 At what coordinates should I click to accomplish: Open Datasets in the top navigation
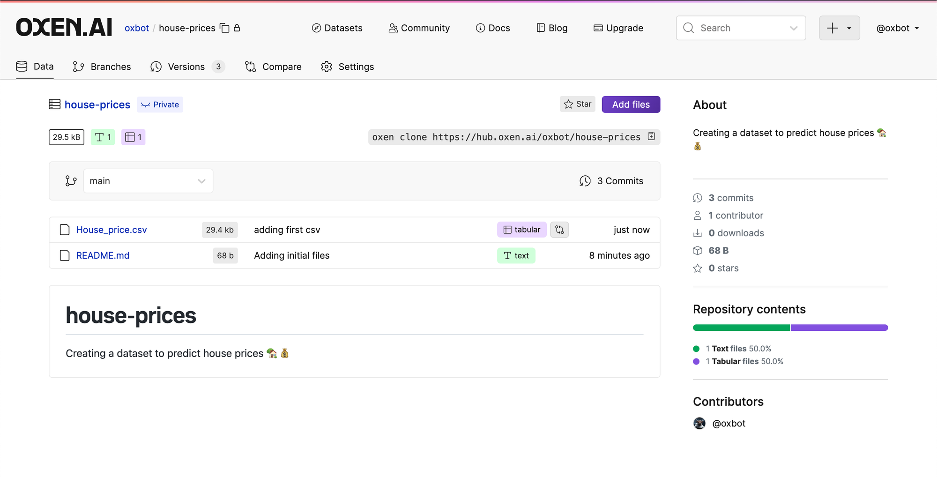click(x=337, y=28)
